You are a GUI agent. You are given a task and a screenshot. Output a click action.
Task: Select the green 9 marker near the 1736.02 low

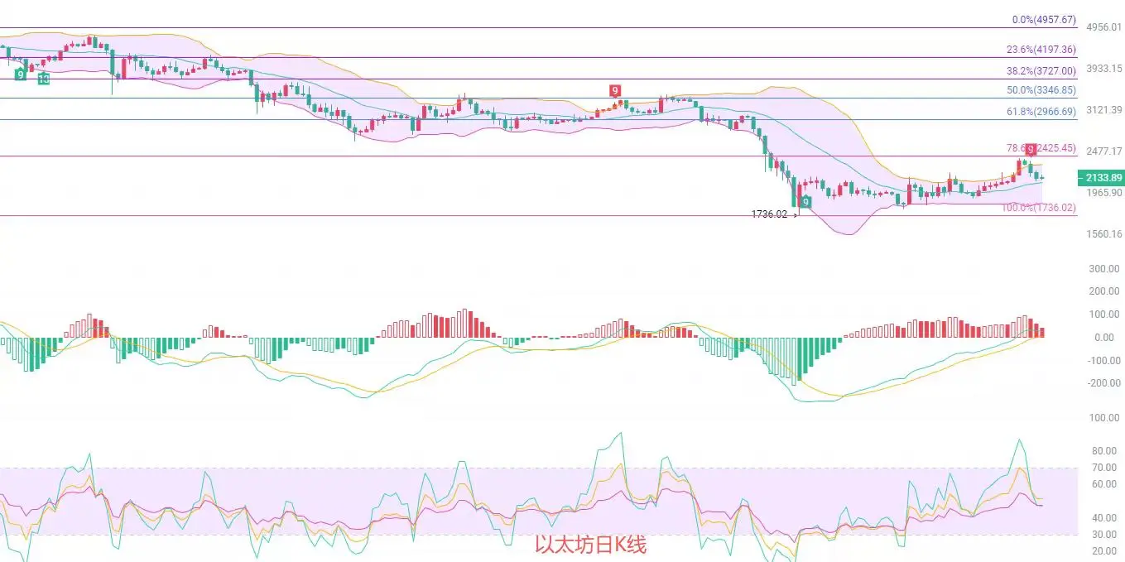[x=805, y=201]
